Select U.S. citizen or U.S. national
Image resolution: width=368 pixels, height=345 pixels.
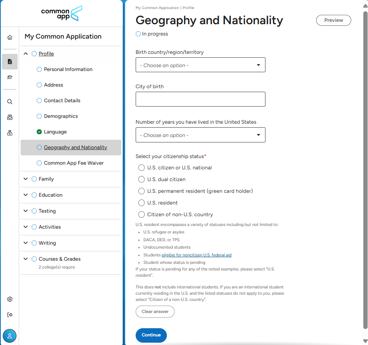(142, 168)
